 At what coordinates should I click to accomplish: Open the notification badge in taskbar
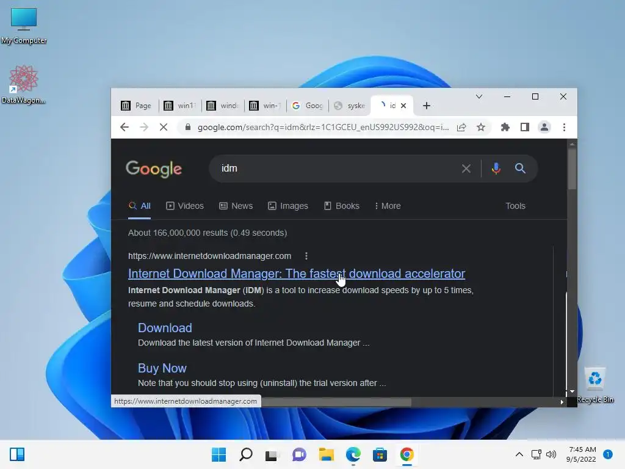coord(608,454)
